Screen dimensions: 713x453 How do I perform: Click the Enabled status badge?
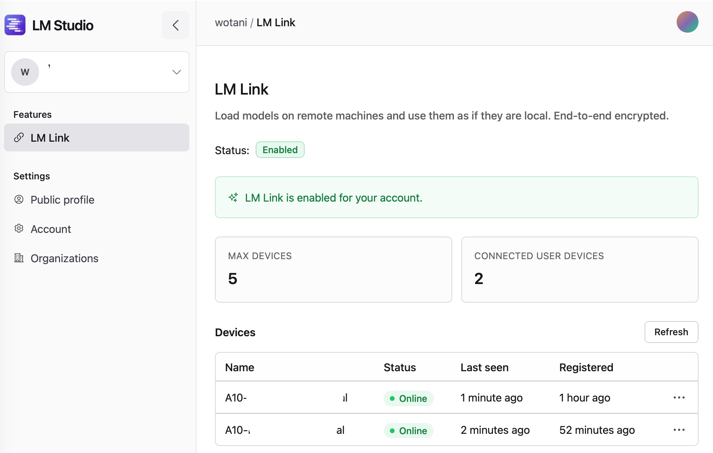[280, 150]
